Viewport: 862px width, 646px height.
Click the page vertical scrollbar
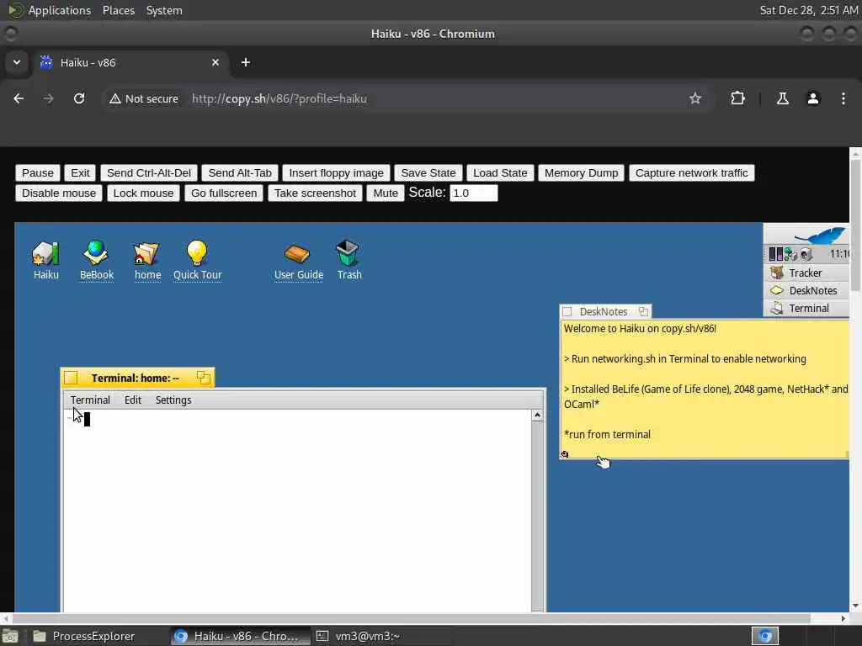[855, 225]
